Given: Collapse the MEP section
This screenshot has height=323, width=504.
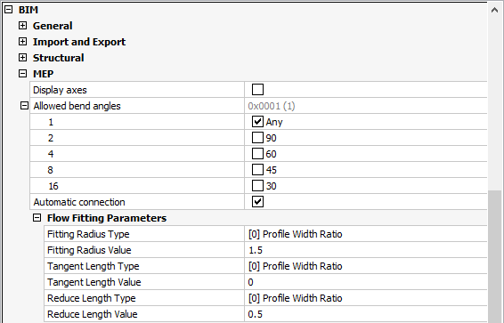Looking at the screenshot, I should click(x=22, y=74).
